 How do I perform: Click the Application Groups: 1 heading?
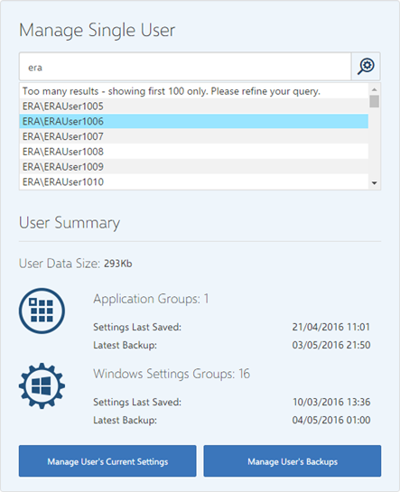(x=151, y=299)
